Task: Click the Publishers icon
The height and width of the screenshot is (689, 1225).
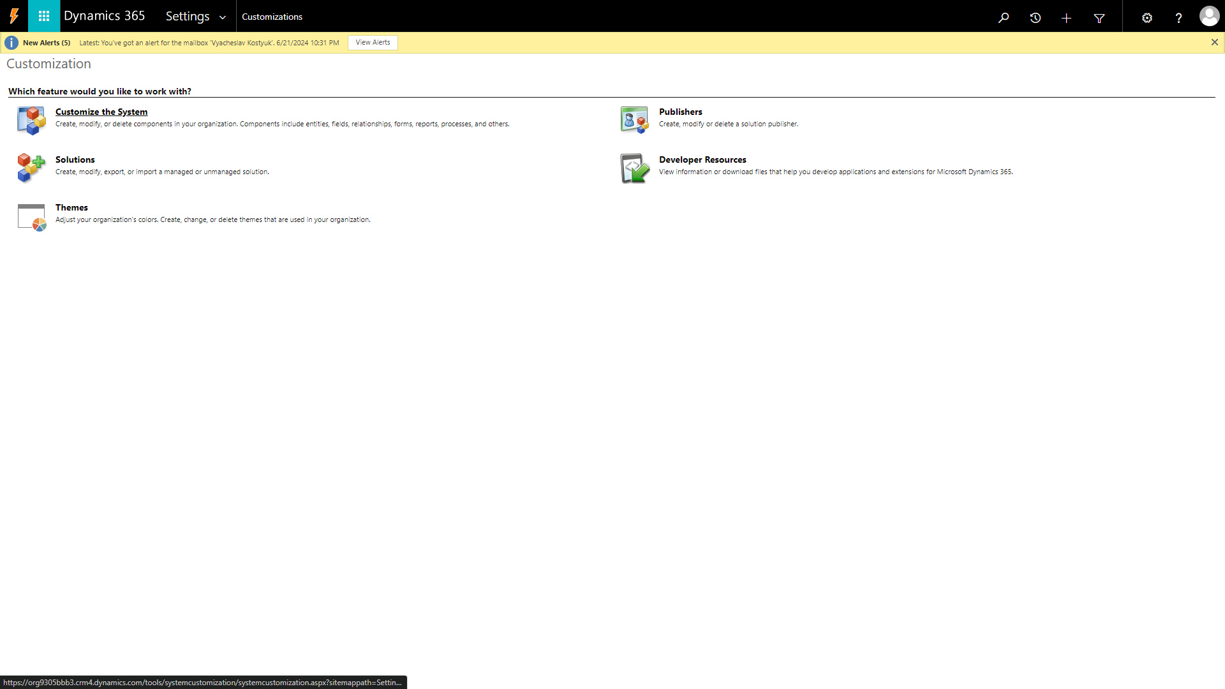Action: click(635, 120)
